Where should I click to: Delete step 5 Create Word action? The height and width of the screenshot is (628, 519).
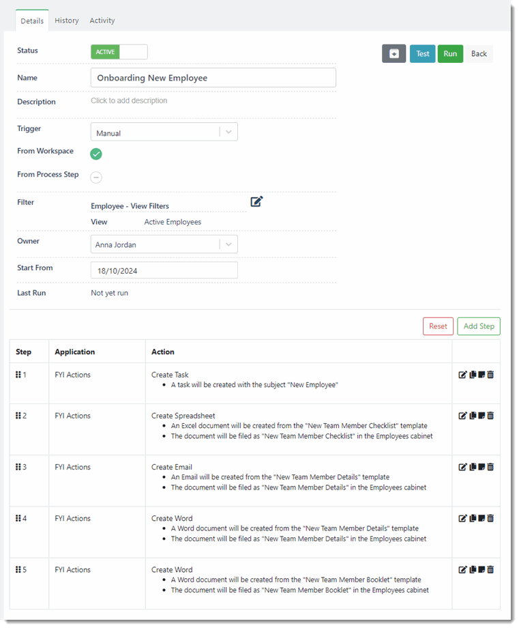[x=490, y=569]
